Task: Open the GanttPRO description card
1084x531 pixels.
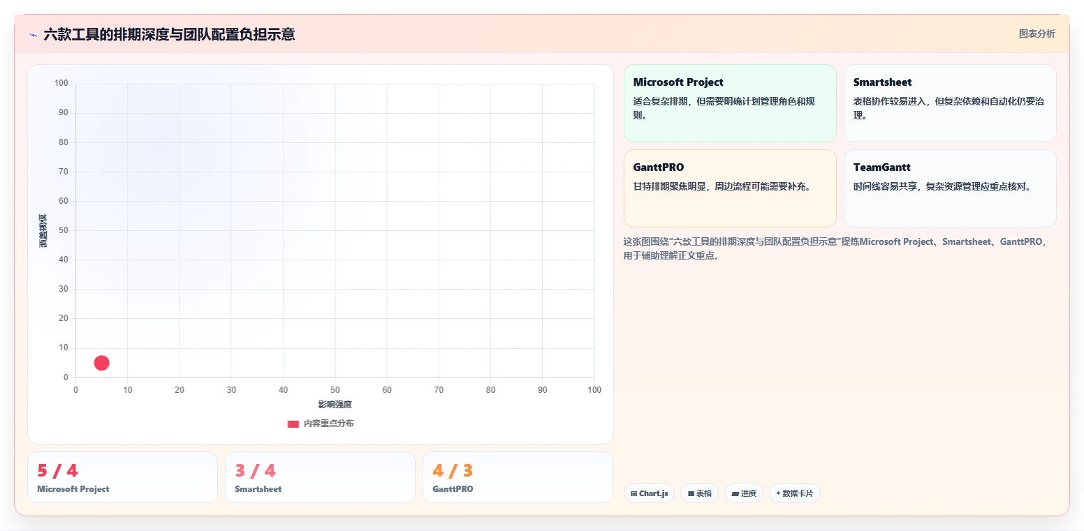Action: click(x=730, y=188)
